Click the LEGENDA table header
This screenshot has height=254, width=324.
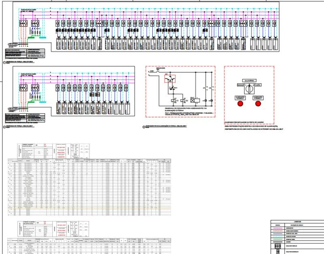pos(297,222)
